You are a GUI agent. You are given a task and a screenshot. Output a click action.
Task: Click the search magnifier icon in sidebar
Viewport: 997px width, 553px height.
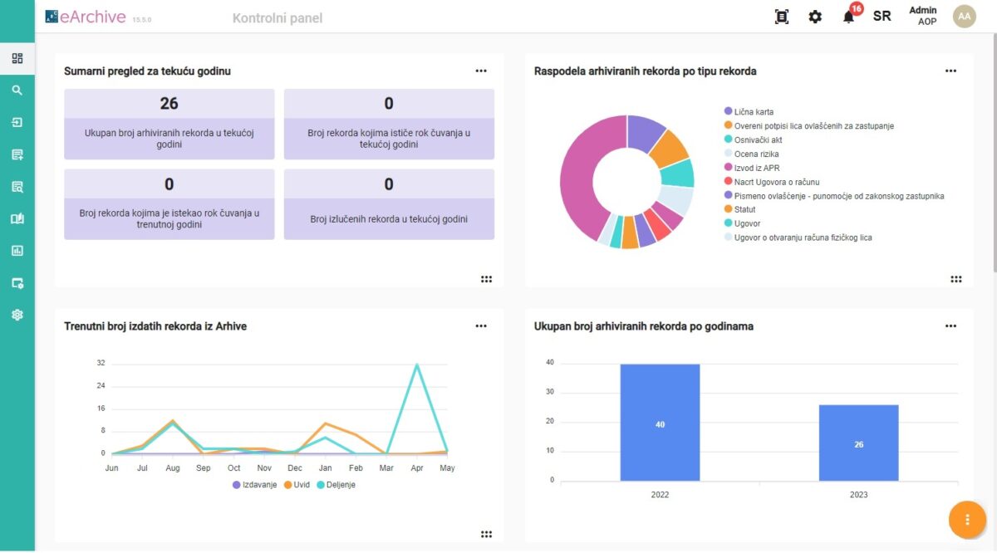(17, 91)
